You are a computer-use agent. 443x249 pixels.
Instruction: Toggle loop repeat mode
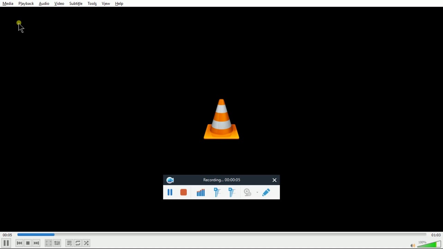click(78, 243)
